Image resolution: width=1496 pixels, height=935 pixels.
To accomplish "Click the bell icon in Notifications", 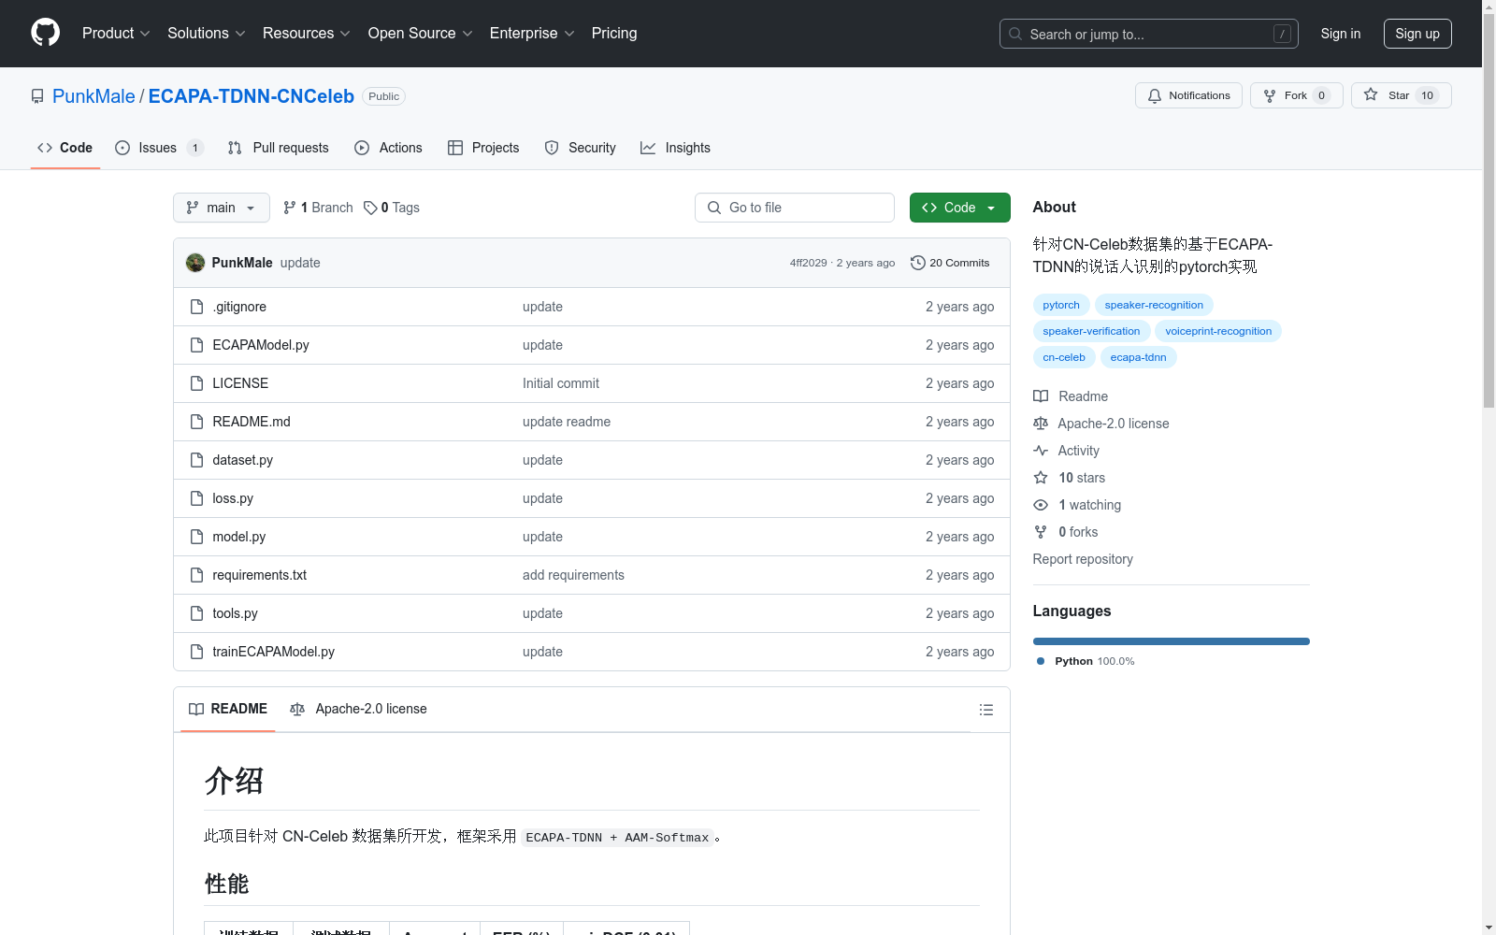I will (x=1155, y=95).
